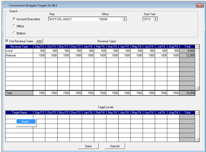Choose Insert from the context menu
This screenshot has width=206, height=152.
(25, 122)
